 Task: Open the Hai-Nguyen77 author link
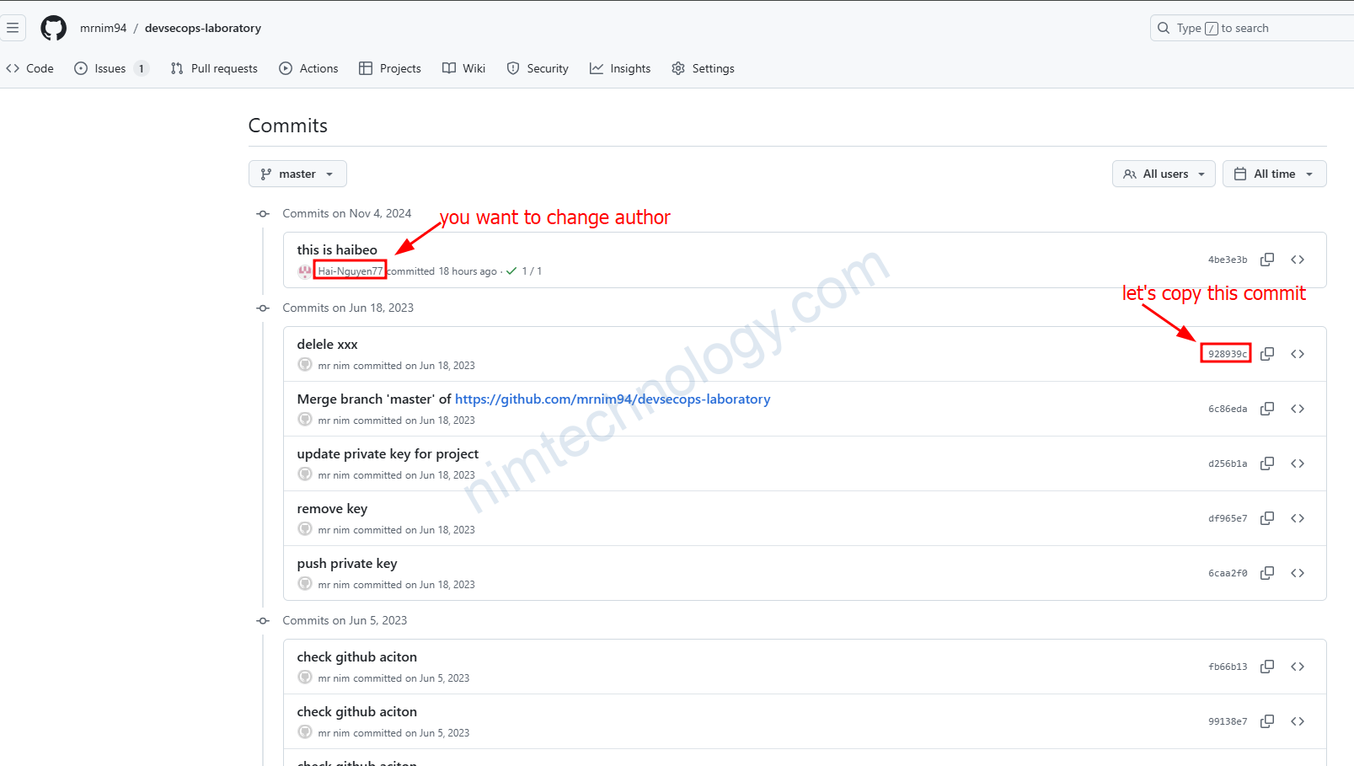(350, 271)
